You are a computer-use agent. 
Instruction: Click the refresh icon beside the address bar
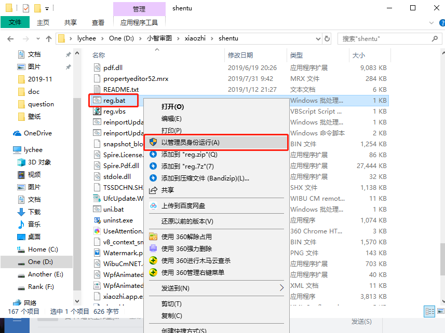pos(327,38)
